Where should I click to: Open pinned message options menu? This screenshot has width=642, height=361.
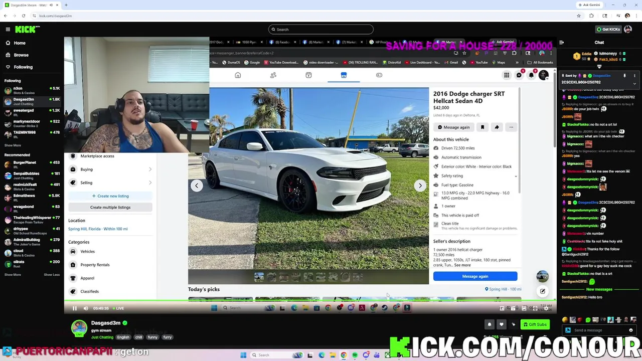coord(634,76)
